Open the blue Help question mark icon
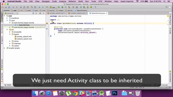Screen dimensions: 173x97 point(95,7)
